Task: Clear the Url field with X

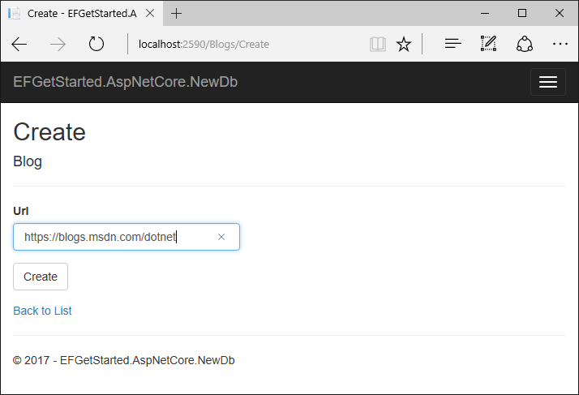Action: coord(221,237)
